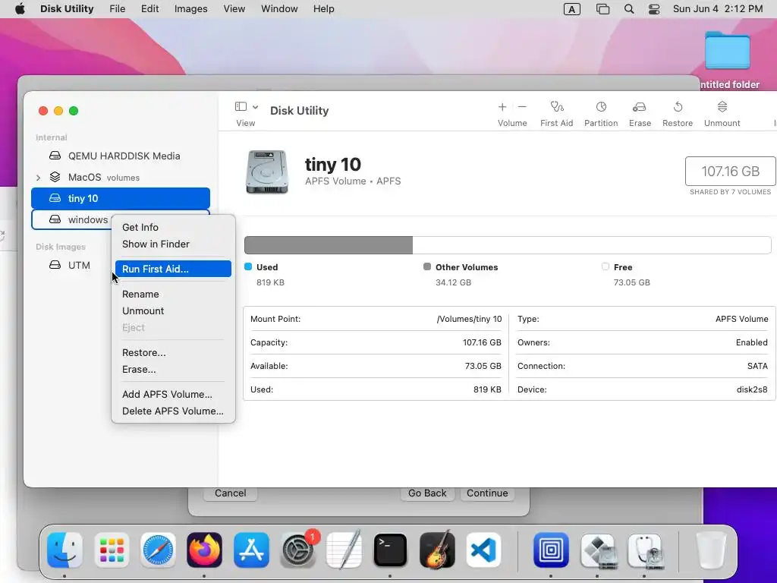Screen dimensions: 777x583
Task: Click Go Back in background dialog
Action: click(x=427, y=493)
